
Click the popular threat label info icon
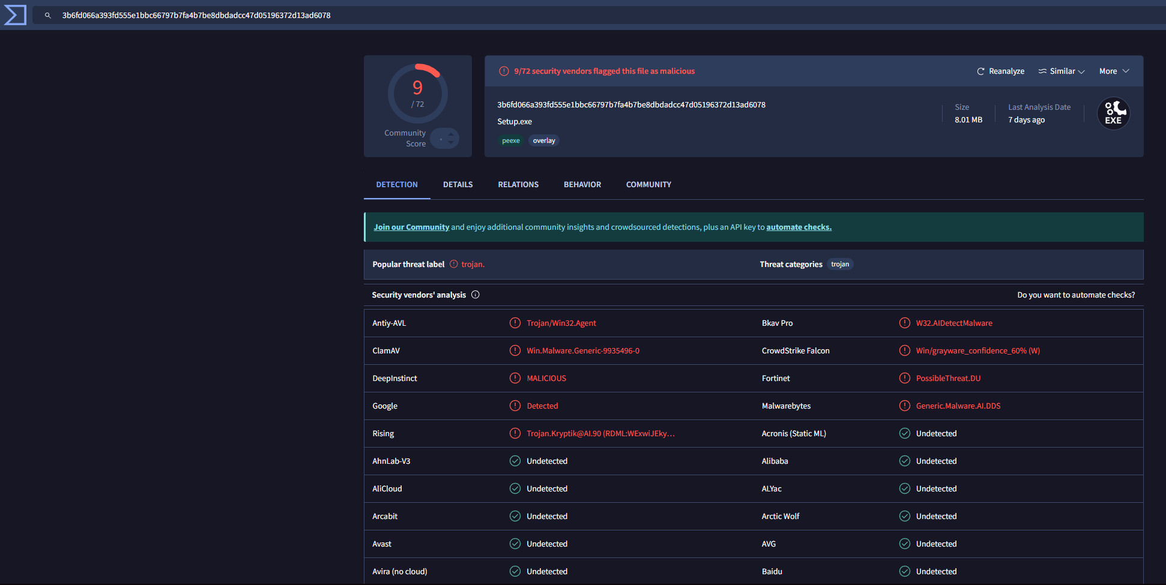(x=454, y=264)
